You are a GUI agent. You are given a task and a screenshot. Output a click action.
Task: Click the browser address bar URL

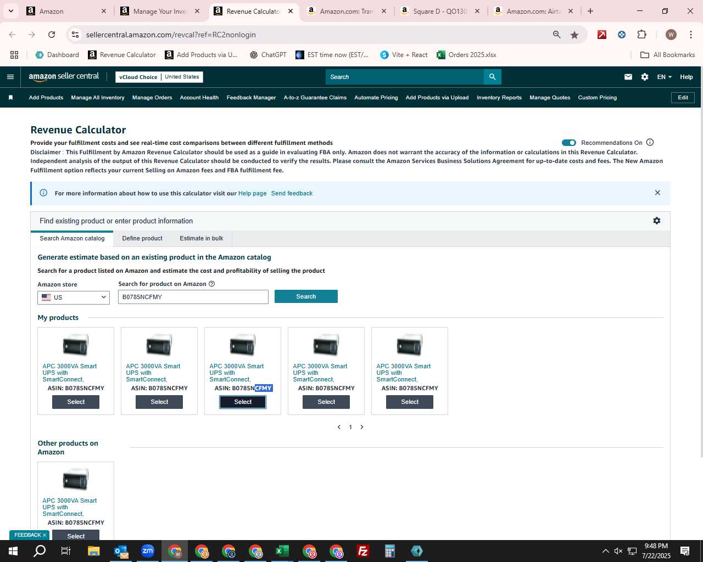[171, 35]
